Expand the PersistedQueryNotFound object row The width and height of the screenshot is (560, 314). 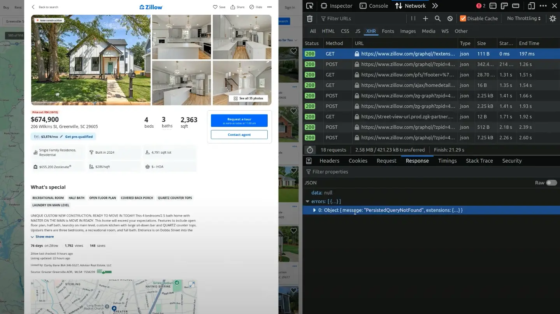pos(314,210)
